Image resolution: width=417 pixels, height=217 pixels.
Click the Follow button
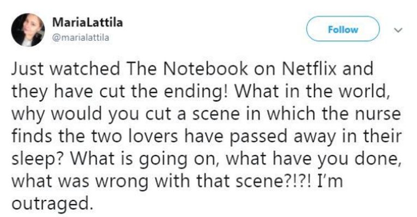(343, 29)
